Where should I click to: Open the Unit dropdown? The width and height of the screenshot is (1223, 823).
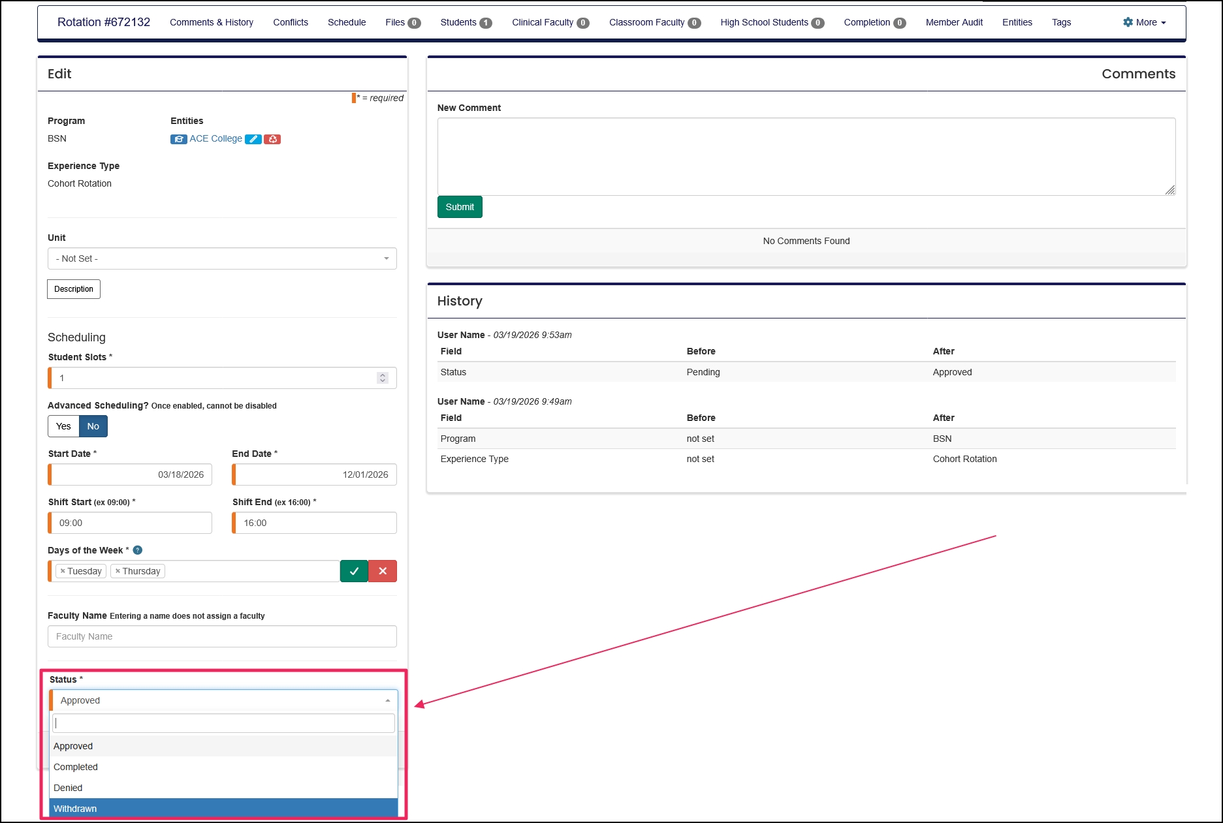pos(222,258)
